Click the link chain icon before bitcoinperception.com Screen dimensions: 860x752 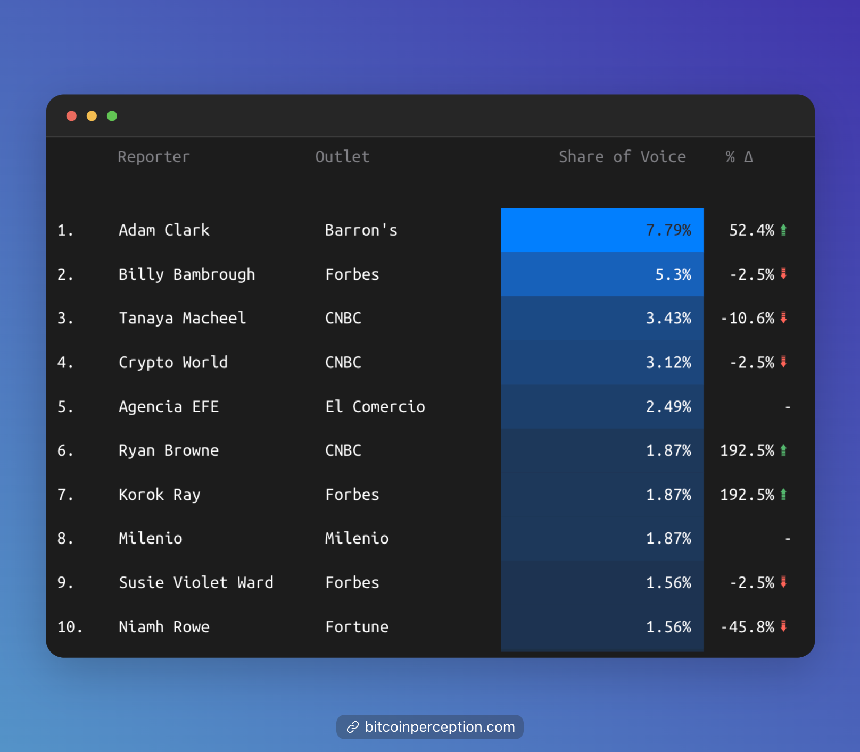[x=352, y=727]
